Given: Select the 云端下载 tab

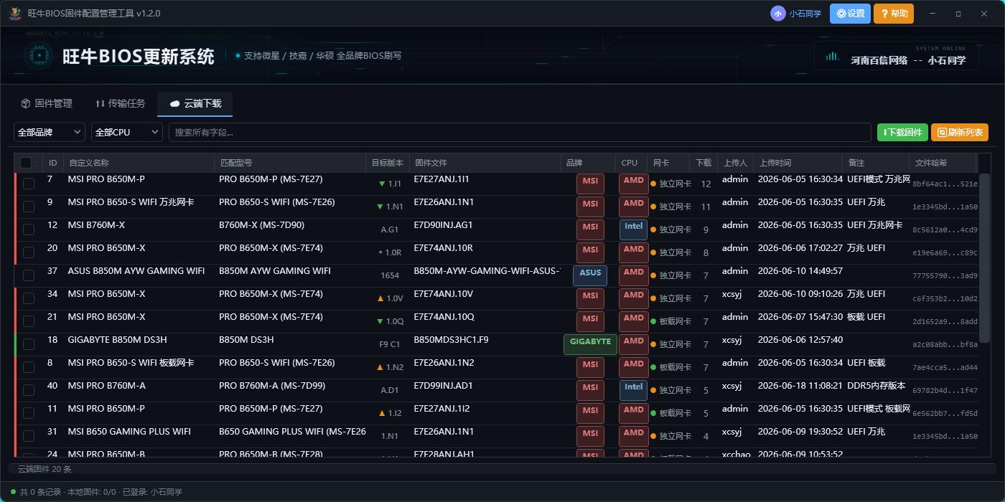Looking at the screenshot, I should click(195, 104).
